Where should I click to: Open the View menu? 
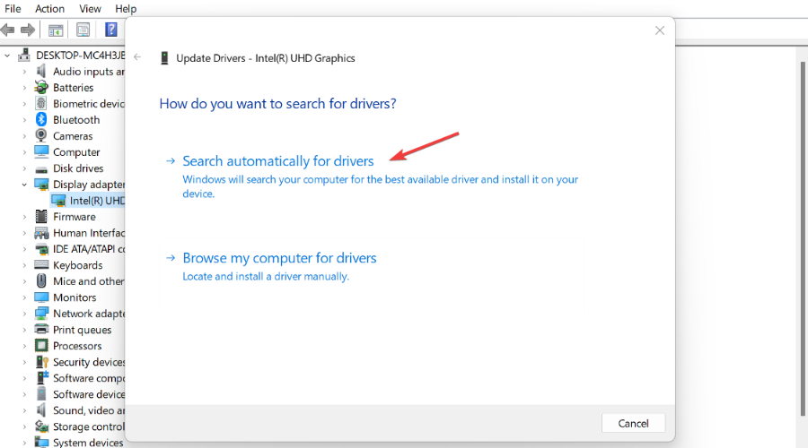pos(90,9)
